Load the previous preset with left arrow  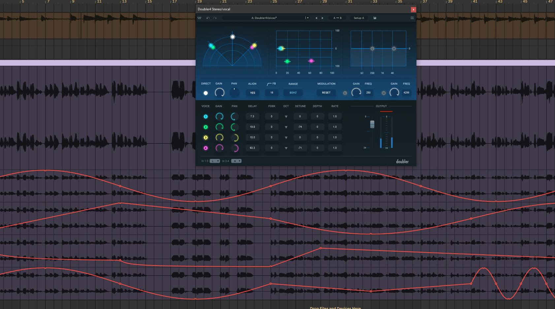(x=316, y=18)
